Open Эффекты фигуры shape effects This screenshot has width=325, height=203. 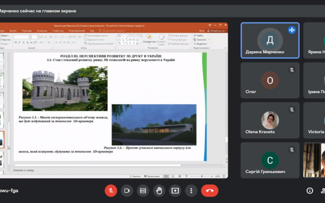(179, 44)
